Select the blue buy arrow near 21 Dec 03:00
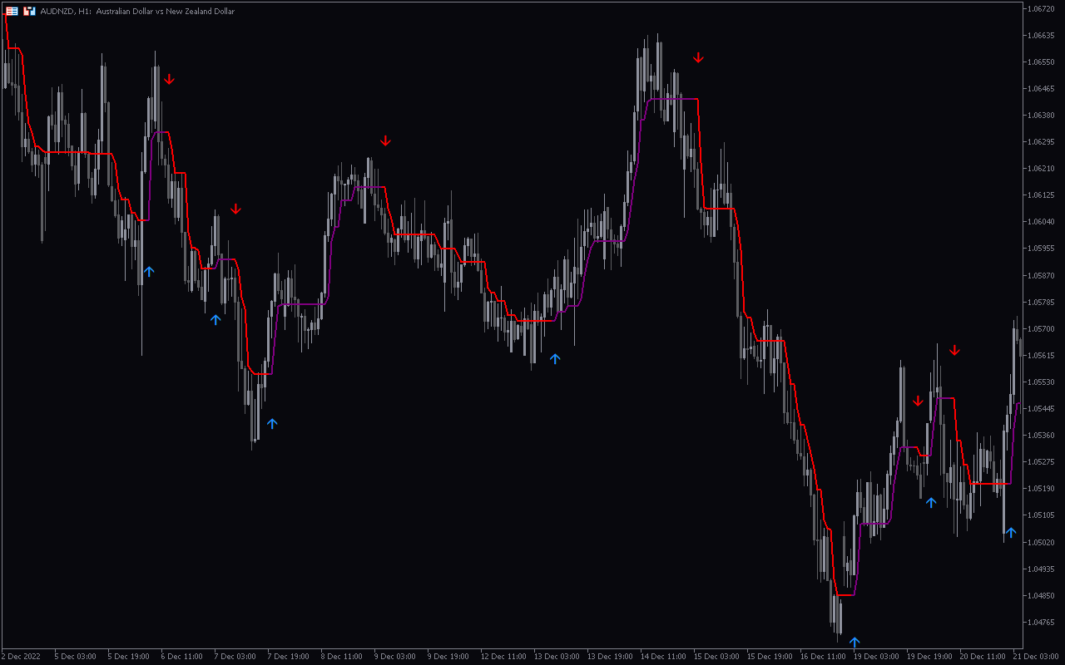Image resolution: width=1065 pixels, height=665 pixels. (1011, 532)
